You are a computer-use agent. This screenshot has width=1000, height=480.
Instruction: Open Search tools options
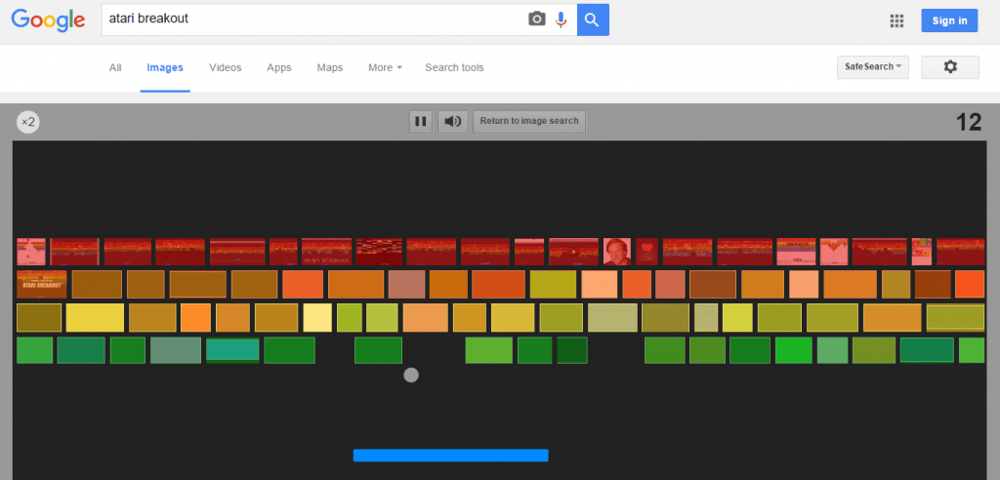point(454,67)
